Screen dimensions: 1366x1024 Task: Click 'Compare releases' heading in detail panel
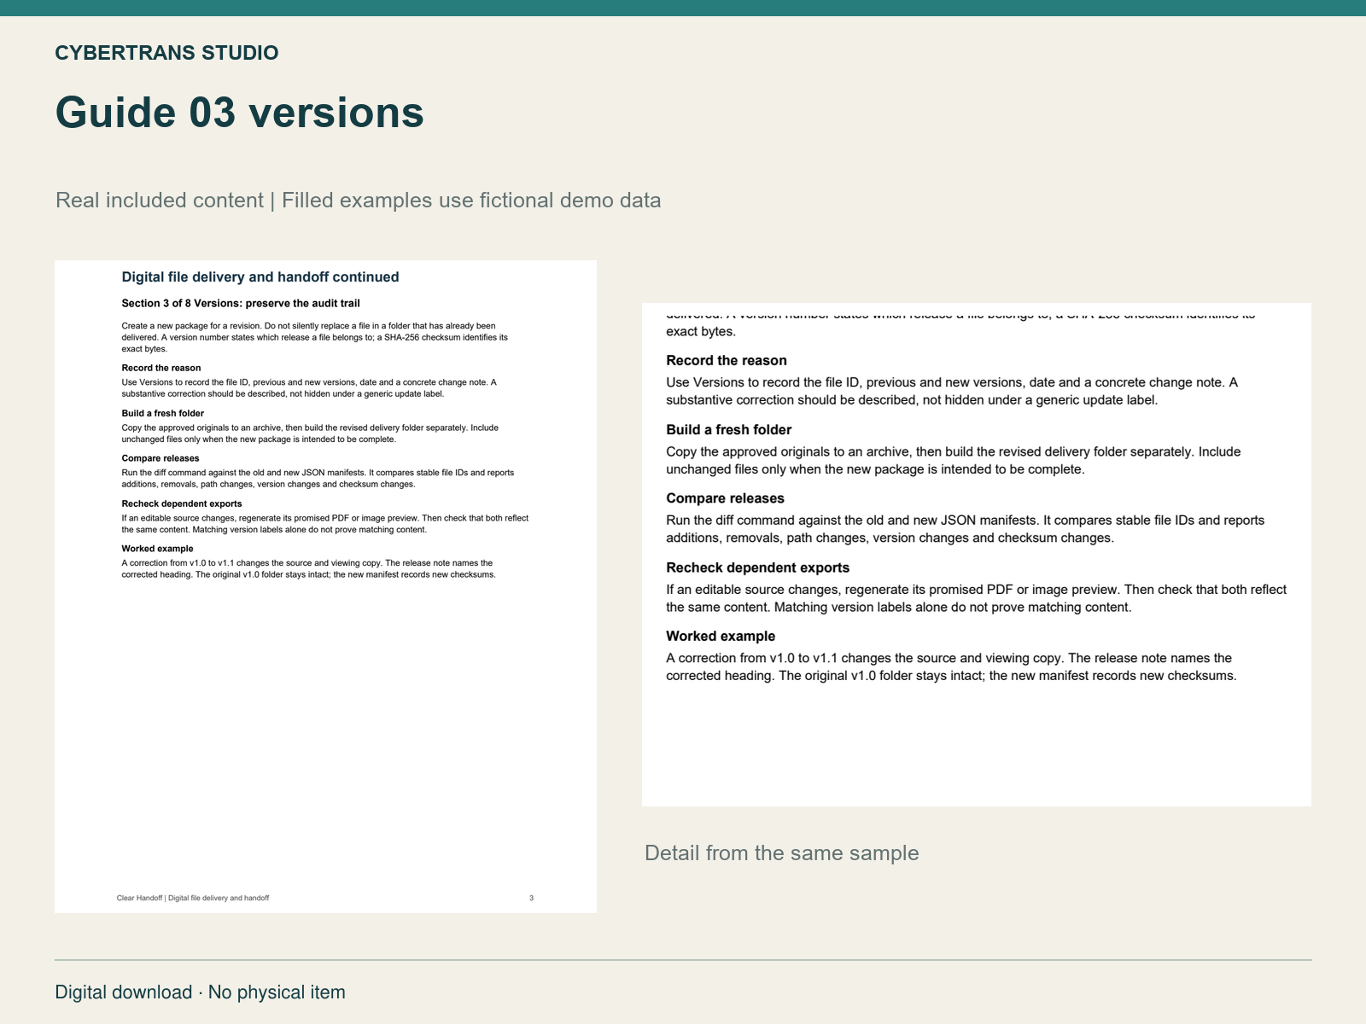tap(726, 498)
